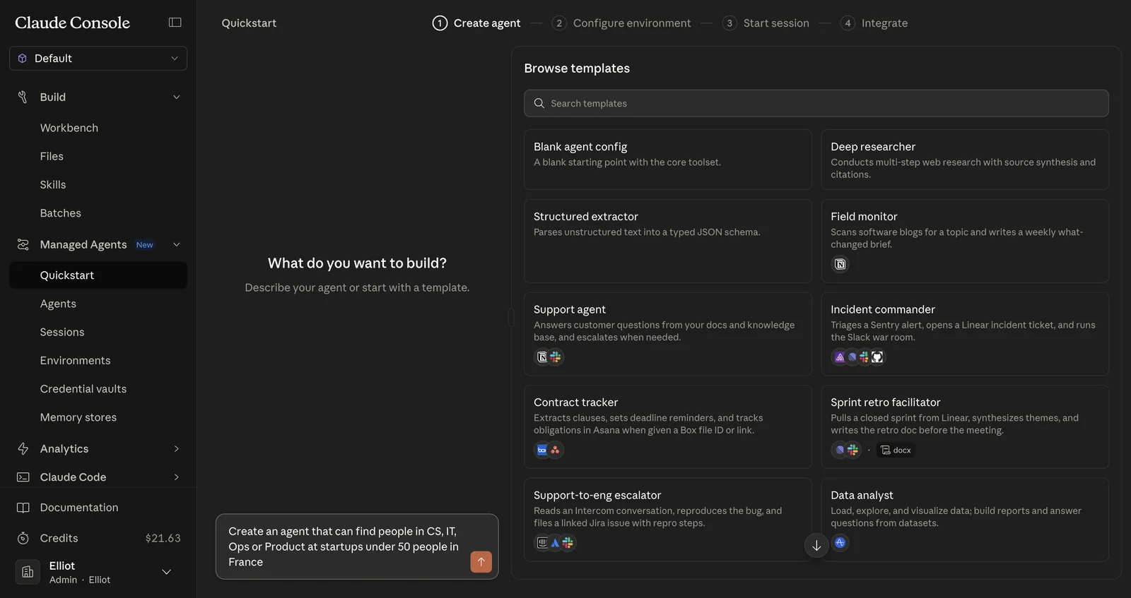Click the Slack icon on Support-to-eng escalator card
This screenshot has height=598, width=1131.
(568, 543)
